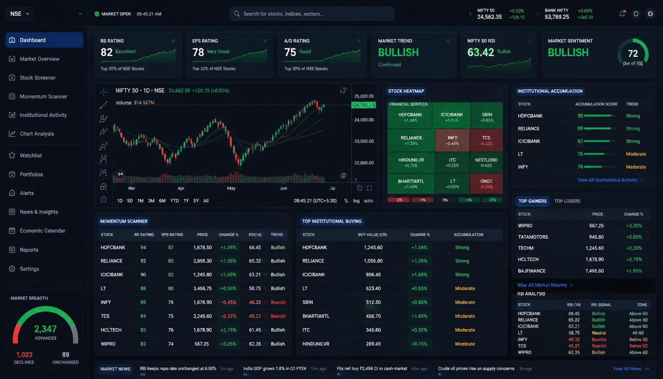The height and width of the screenshot is (379, 663).
Task: Collapse sidebar using the header chevron
Action: click(80, 14)
